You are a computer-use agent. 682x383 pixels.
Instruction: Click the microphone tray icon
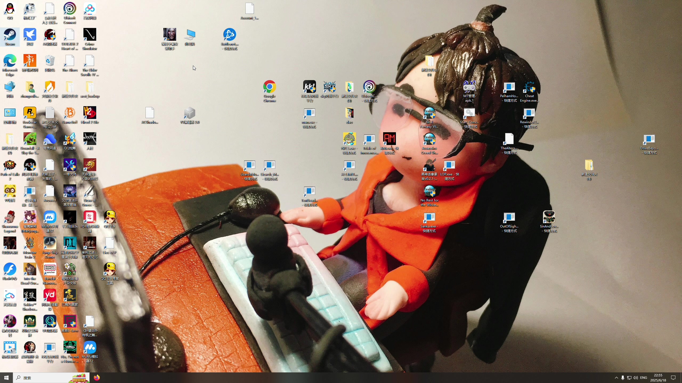click(623, 378)
